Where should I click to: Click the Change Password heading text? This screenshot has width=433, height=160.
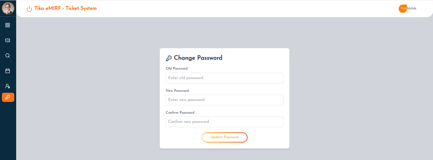[x=198, y=58]
